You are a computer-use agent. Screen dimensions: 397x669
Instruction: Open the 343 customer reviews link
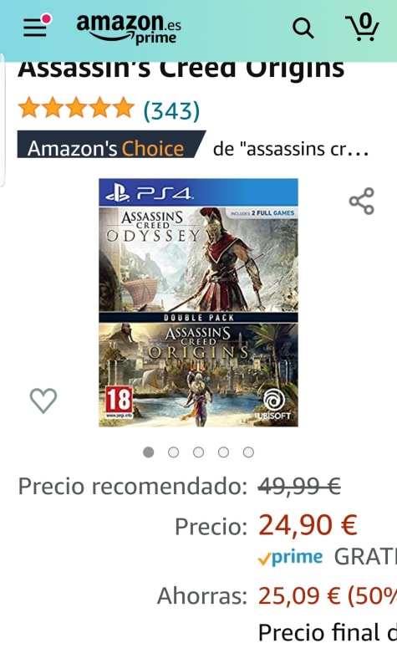tap(171, 110)
